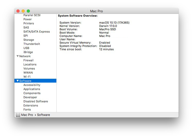
Task: Select the Darwin 17.0.0 kernel value
Action: pyautogui.click(x=108, y=26)
